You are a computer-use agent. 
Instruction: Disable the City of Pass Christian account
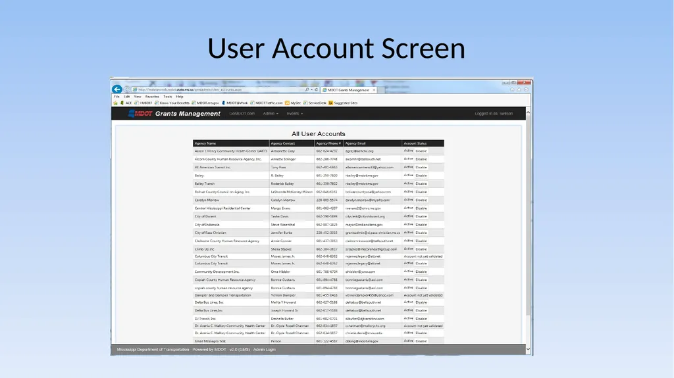[x=421, y=233]
